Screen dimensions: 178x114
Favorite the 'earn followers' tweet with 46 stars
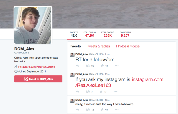pyautogui.click(x=102, y=109)
